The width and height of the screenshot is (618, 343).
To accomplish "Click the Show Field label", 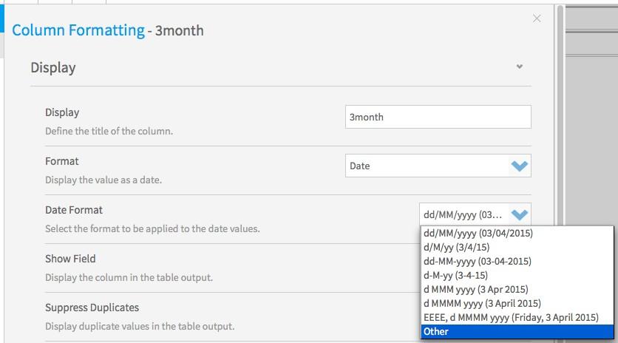I will (70, 259).
